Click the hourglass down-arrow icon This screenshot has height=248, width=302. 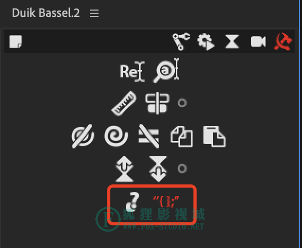tap(158, 169)
